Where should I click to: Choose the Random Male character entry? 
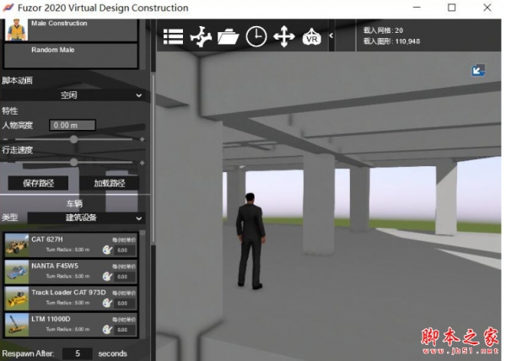tap(71, 56)
